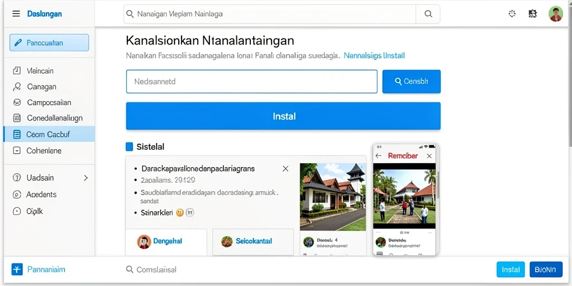
Task: Close the Darackapavallone notification card
Action: point(285,169)
